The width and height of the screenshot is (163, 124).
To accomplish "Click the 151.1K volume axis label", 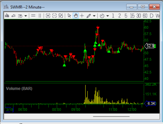I will [151, 94].
